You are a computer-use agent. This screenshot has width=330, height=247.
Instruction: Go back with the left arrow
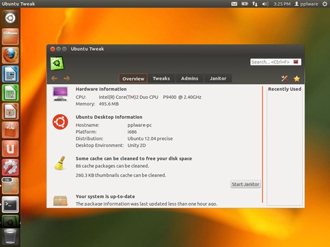pos(55,79)
